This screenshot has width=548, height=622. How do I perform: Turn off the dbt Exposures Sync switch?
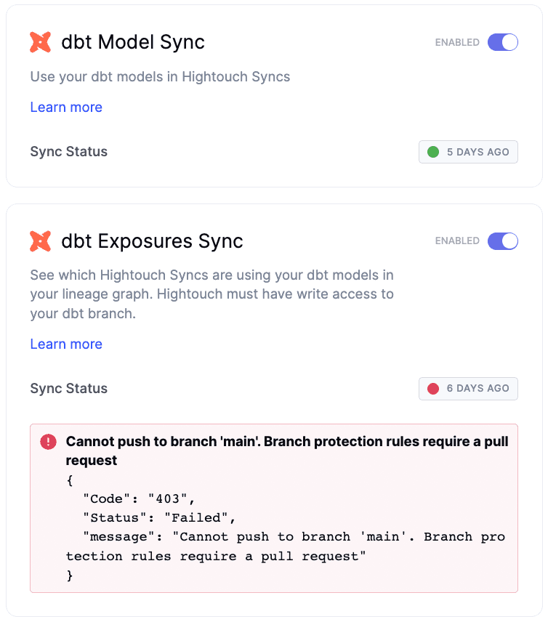[x=502, y=241]
